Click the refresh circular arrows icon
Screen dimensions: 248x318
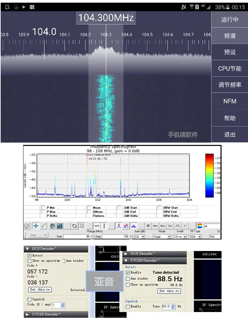74,226
